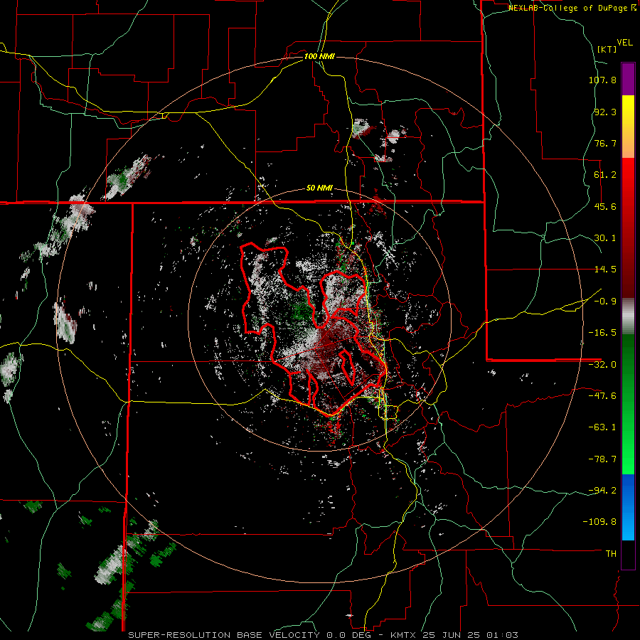
Task: Click the -94.2 velocity scale value
Action: pyautogui.click(x=602, y=491)
